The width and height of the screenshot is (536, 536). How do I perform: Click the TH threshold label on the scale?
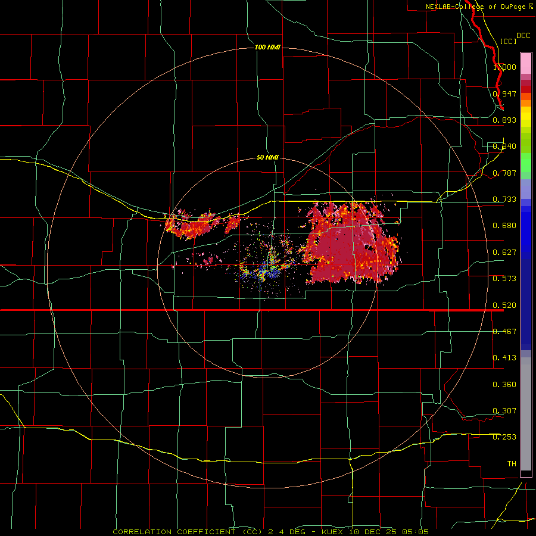tap(512, 464)
